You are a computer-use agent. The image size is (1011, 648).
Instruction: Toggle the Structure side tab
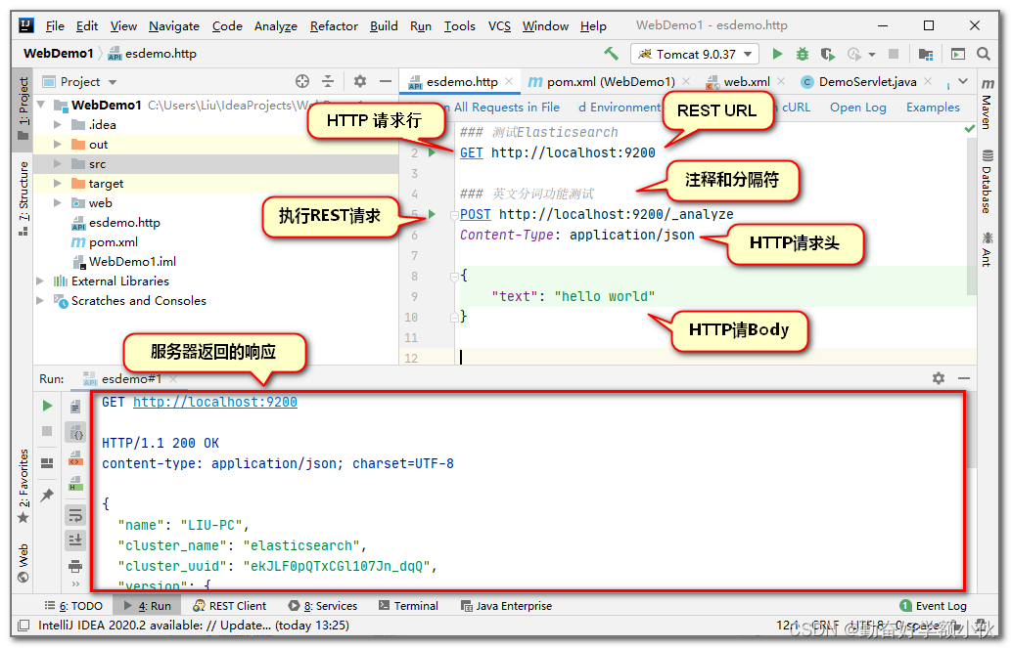(x=23, y=198)
